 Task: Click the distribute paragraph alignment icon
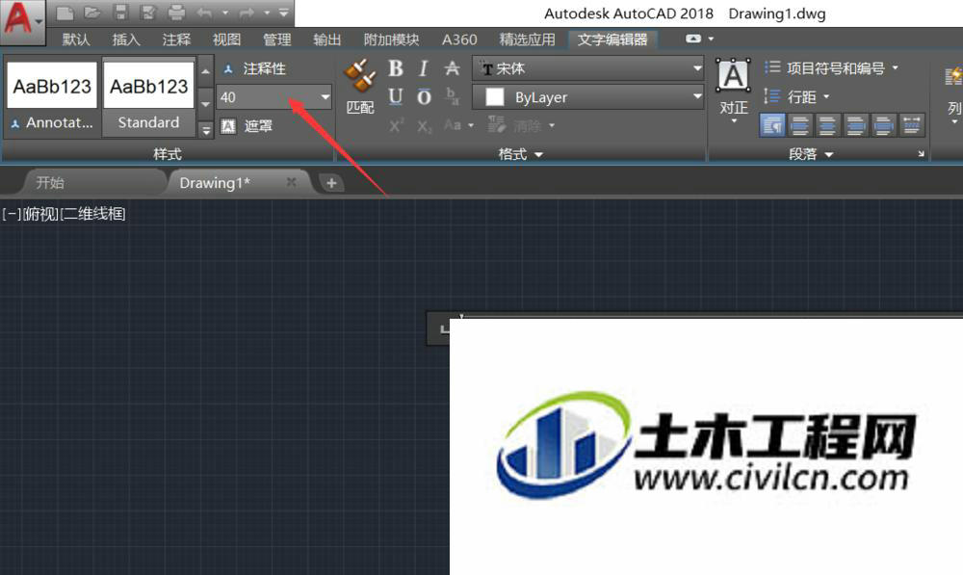point(912,125)
